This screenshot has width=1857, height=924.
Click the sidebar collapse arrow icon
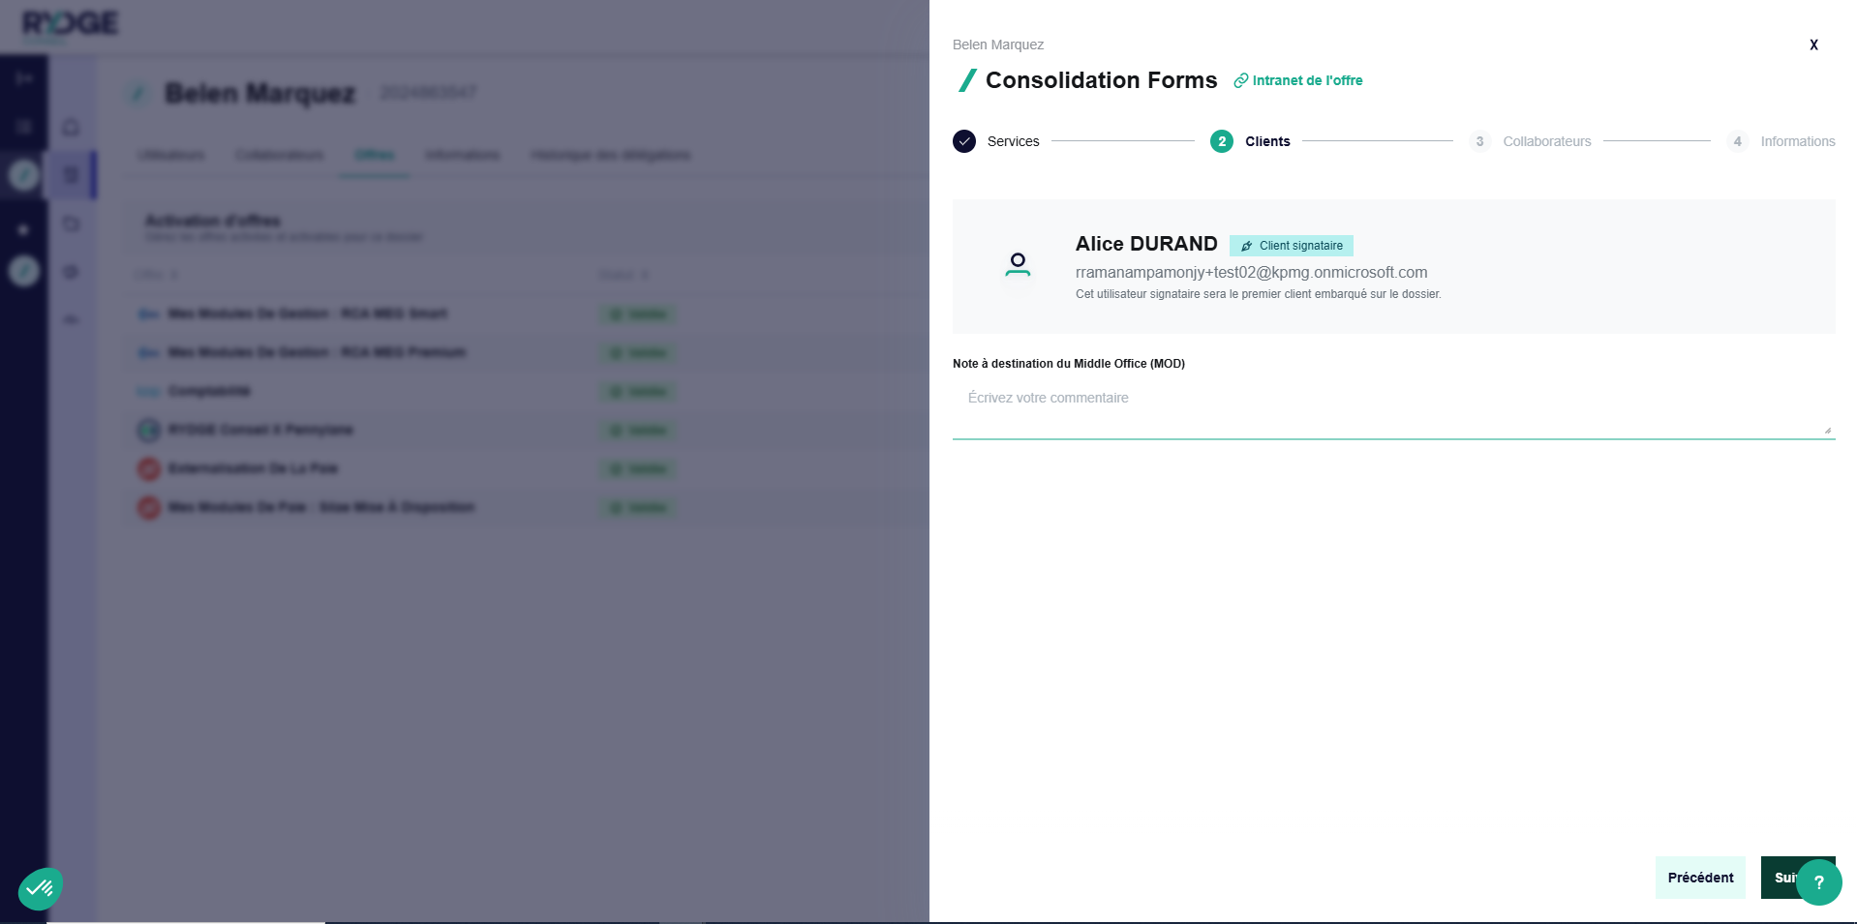tap(24, 78)
